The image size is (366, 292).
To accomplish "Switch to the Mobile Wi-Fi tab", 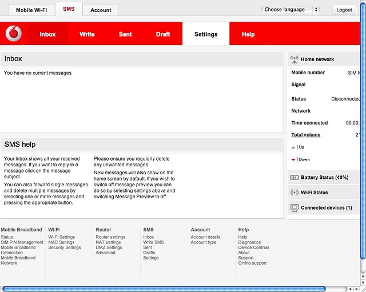I will click(x=31, y=10).
